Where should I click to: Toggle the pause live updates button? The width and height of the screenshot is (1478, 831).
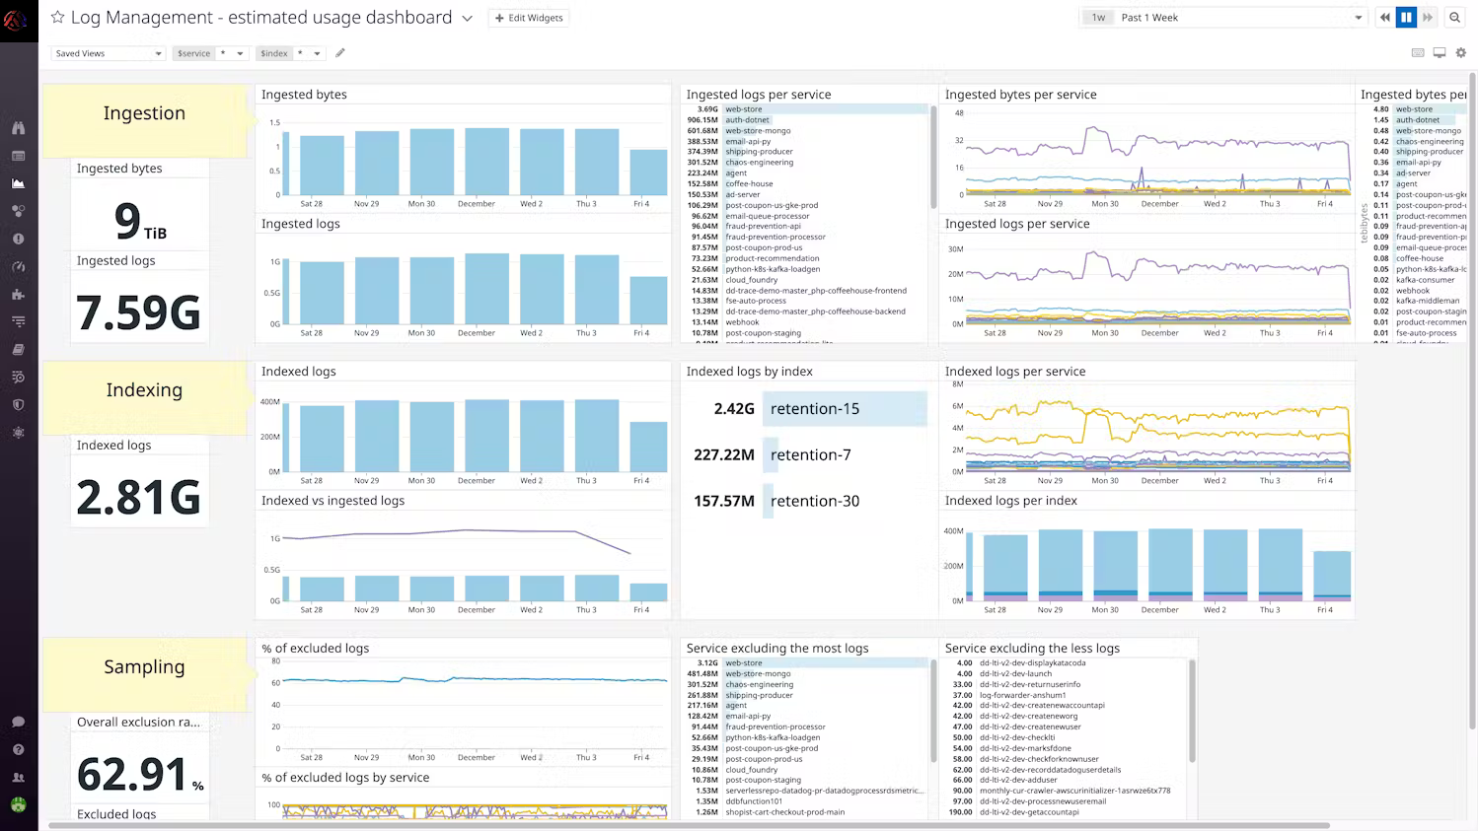[1406, 18]
